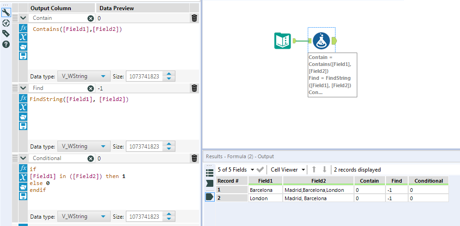460x226 pixels.
Task: Click the Find column header in results
Action: pos(397,181)
